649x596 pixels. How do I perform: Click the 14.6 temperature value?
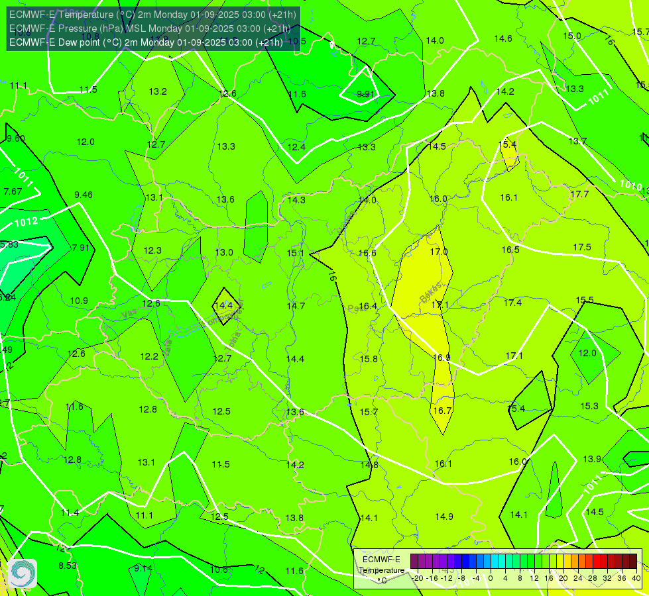(x=503, y=38)
